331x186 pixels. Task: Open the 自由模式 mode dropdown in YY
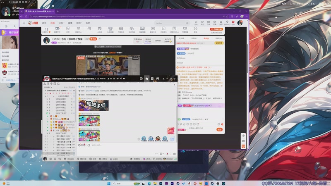click(48, 87)
